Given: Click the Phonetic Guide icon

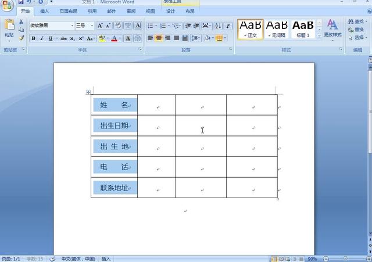Looking at the screenshot, I should pos(128,26).
